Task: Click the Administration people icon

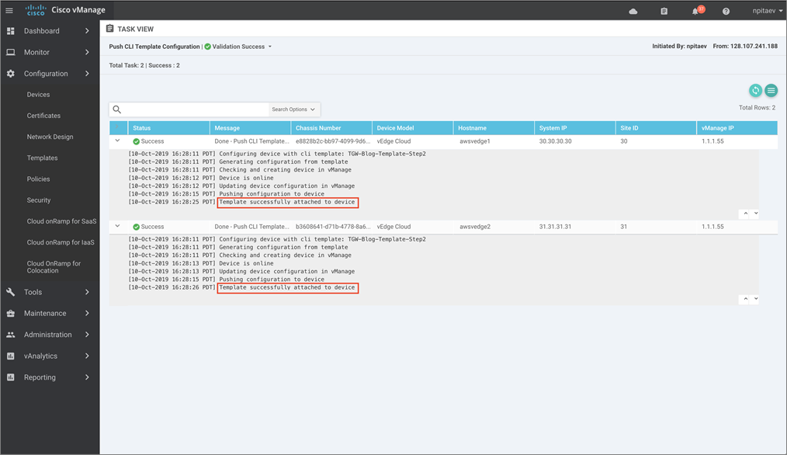Action: (x=11, y=335)
